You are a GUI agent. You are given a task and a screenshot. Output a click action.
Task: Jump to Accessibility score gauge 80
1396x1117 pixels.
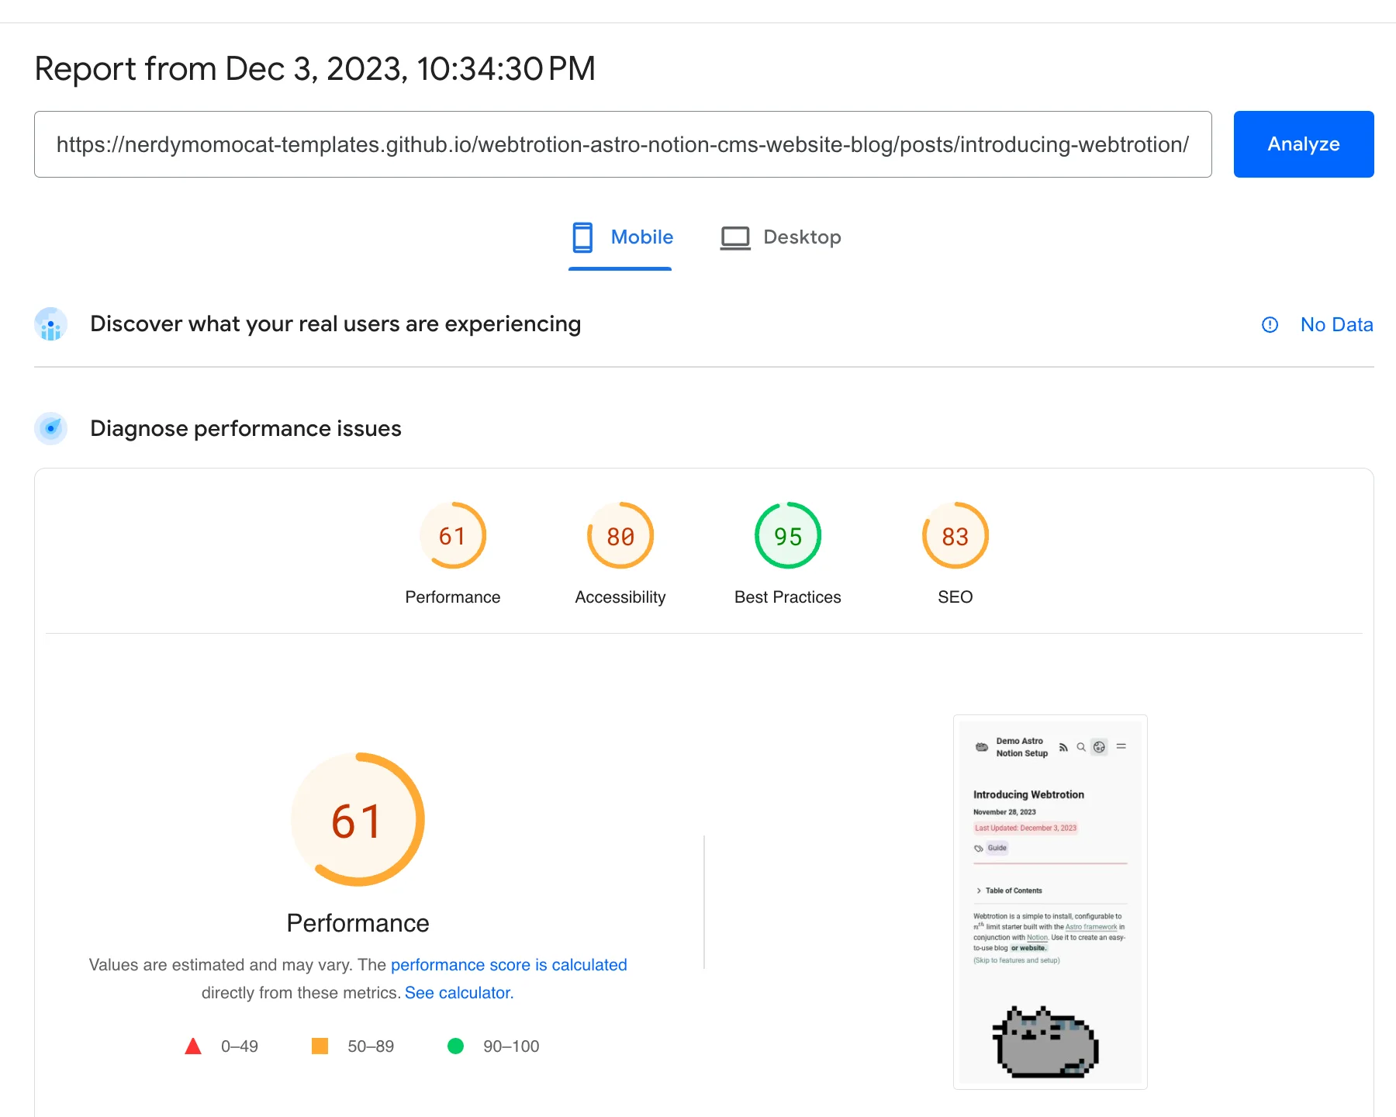[x=620, y=536]
